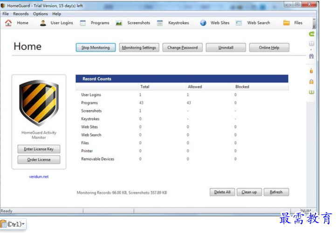This screenshot has width=336, height=233.
Task: Click the green refresh arrow sidebar icon
Action: pos(312,34)
